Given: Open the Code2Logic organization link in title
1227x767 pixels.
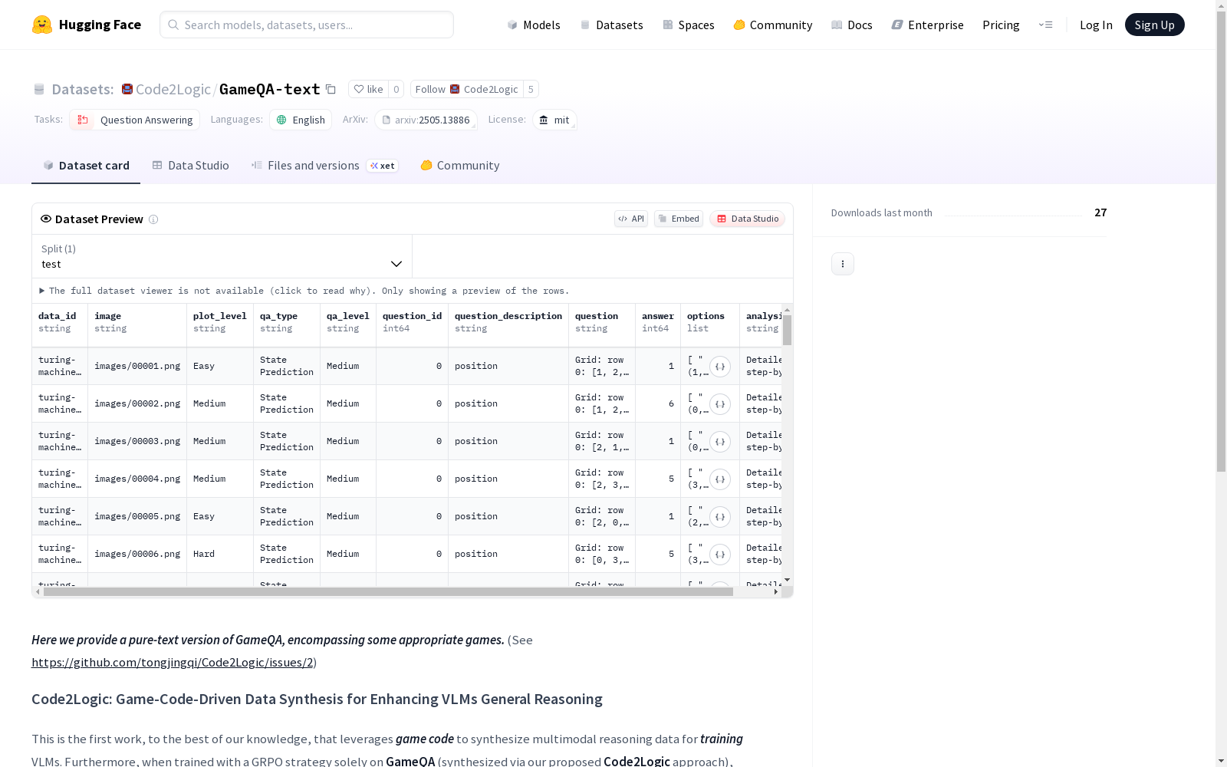Looking at the screenshot, I should (173, 89).
